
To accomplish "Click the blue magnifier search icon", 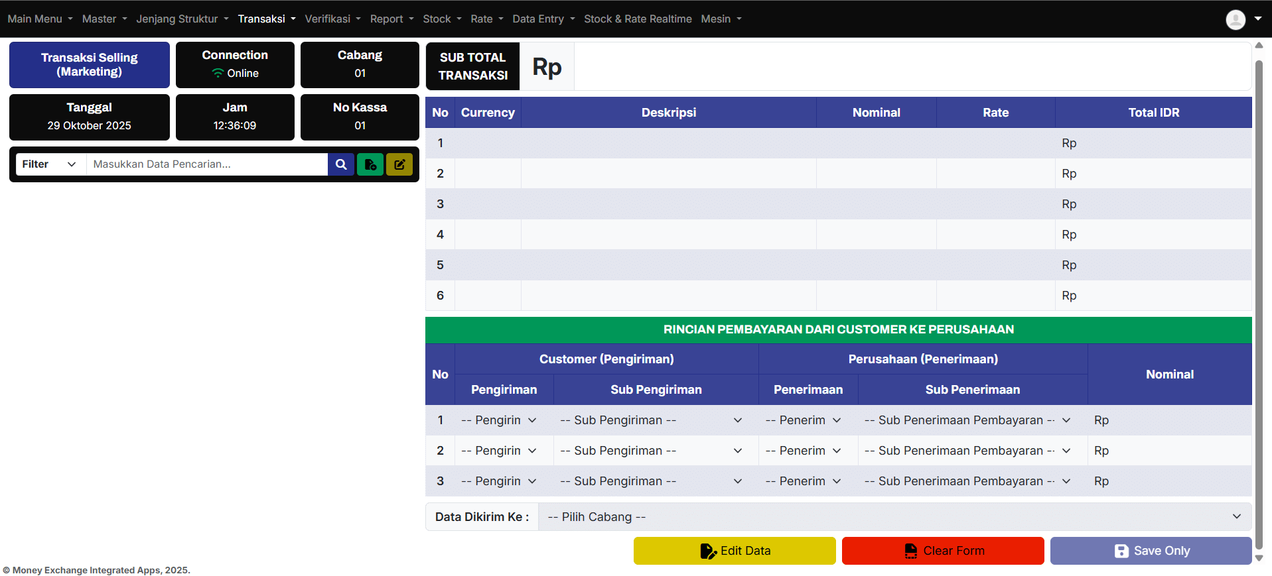I will click(x=341, y=164).
